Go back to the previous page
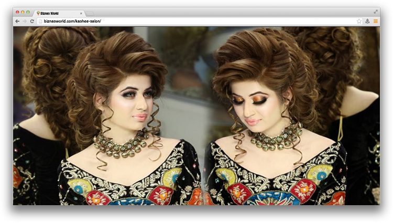 [x=17, y=22]
